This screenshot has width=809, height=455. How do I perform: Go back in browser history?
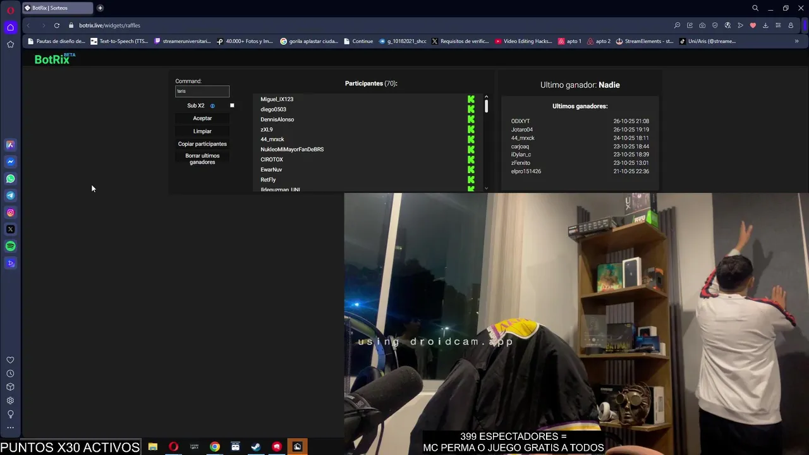tap(28, 25)
